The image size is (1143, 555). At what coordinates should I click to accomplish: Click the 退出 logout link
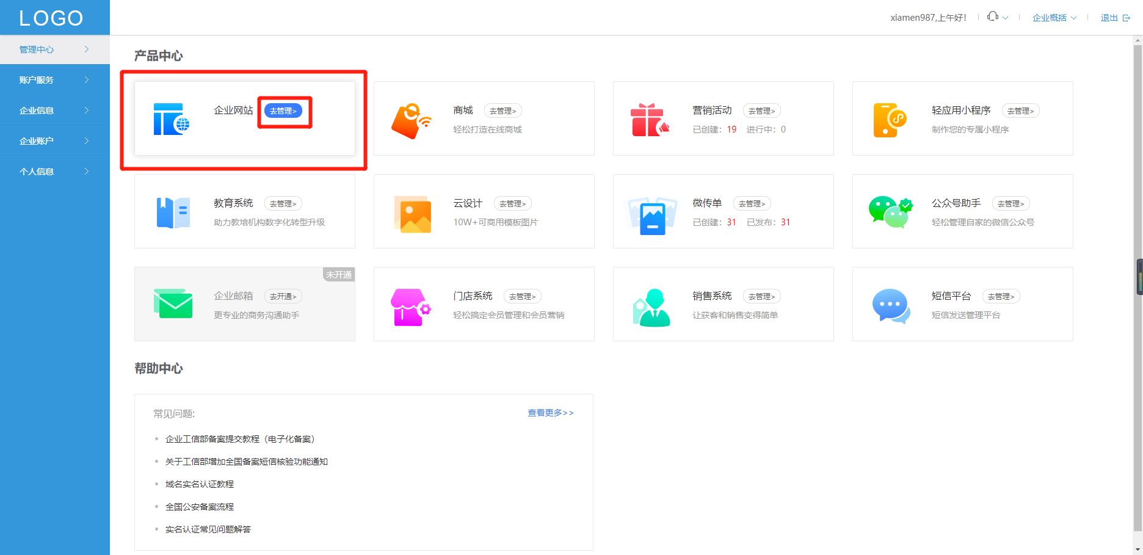(1109, 17)
